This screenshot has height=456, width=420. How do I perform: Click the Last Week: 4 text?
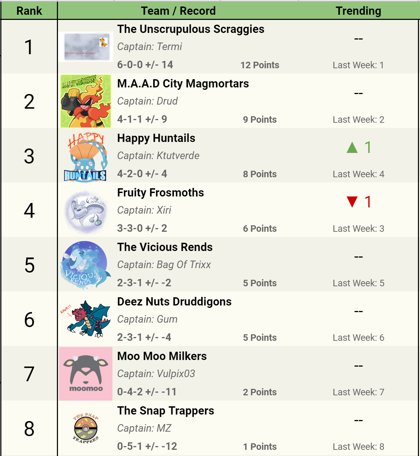359,174
